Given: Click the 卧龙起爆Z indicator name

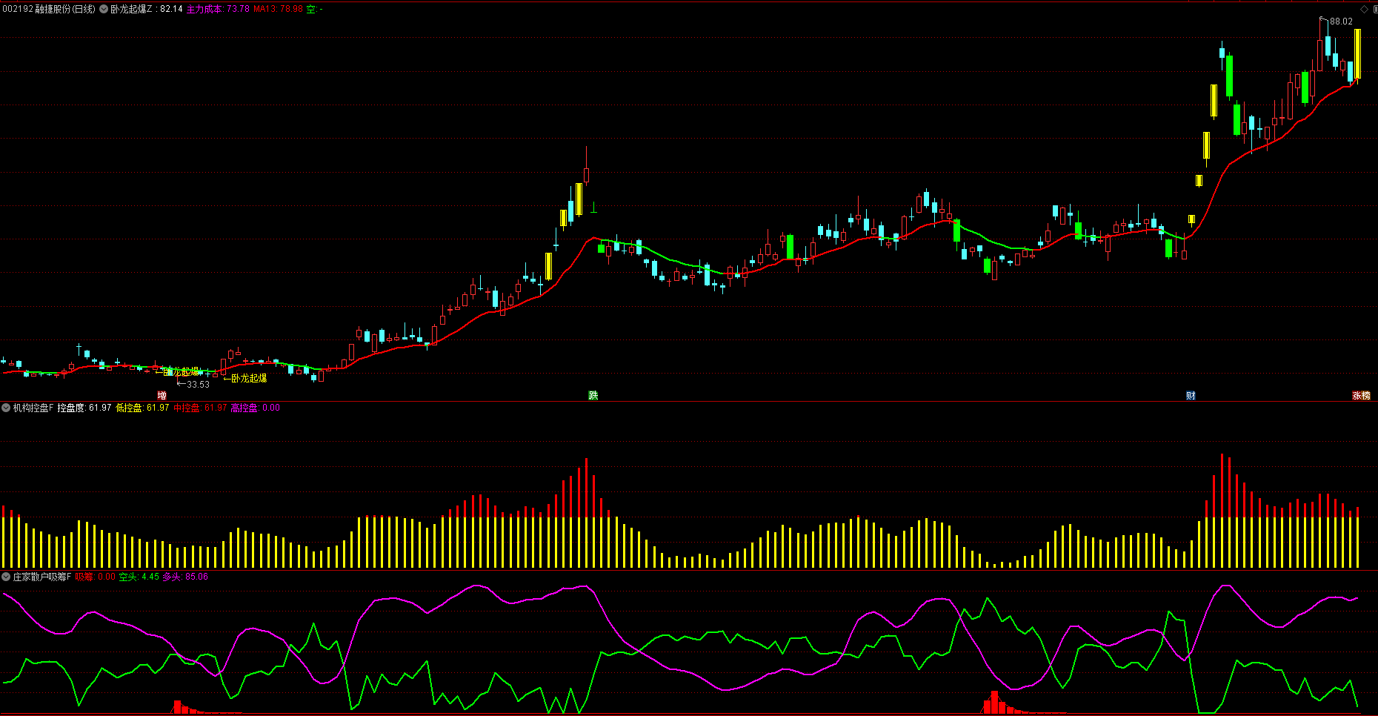Looking at the screenshot, I should (x=131, y=10).
